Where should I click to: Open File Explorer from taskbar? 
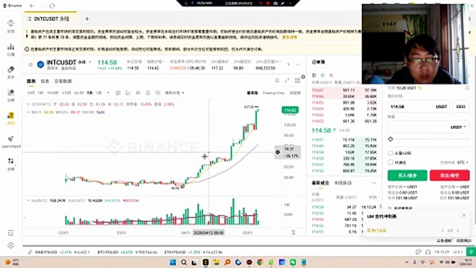pyautogui.click(x=216, y=262)
